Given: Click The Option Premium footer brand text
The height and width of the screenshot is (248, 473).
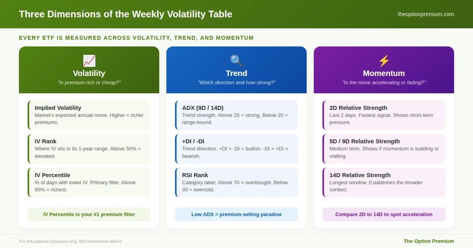Looking at the screenshot, I should (429, 241).
